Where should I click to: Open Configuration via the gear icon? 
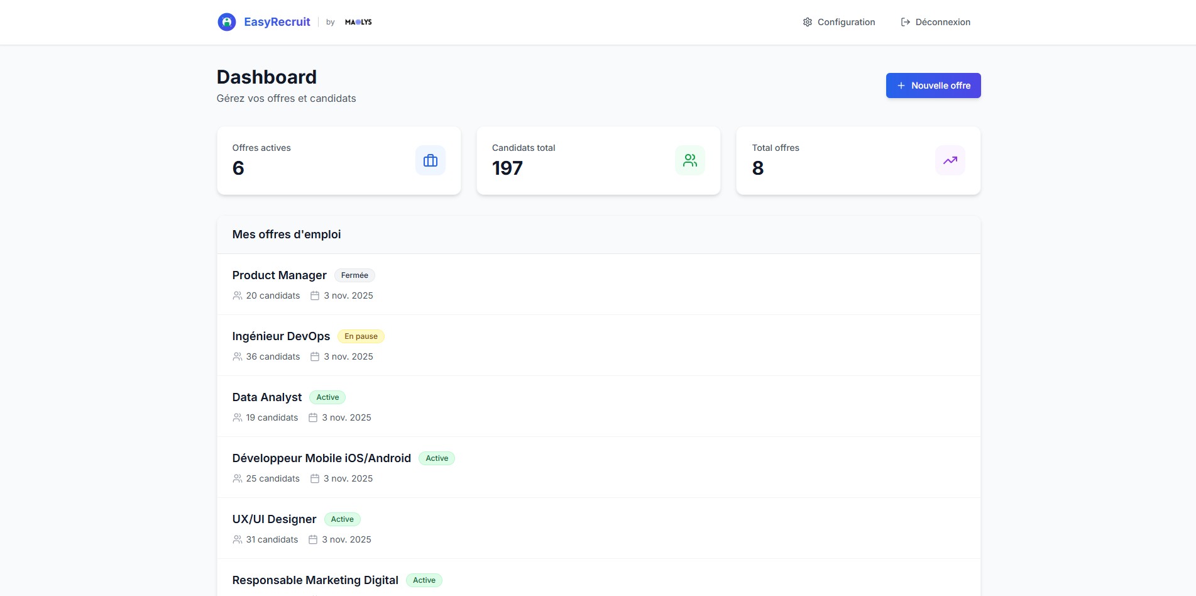pos(808,21)
